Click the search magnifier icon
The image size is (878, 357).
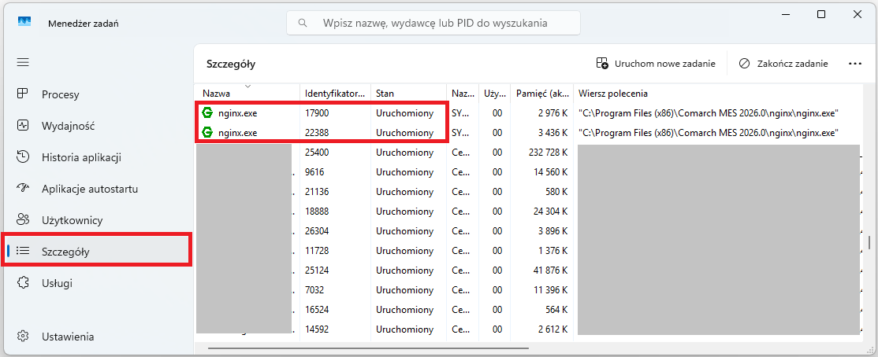(x=303, y=23)
